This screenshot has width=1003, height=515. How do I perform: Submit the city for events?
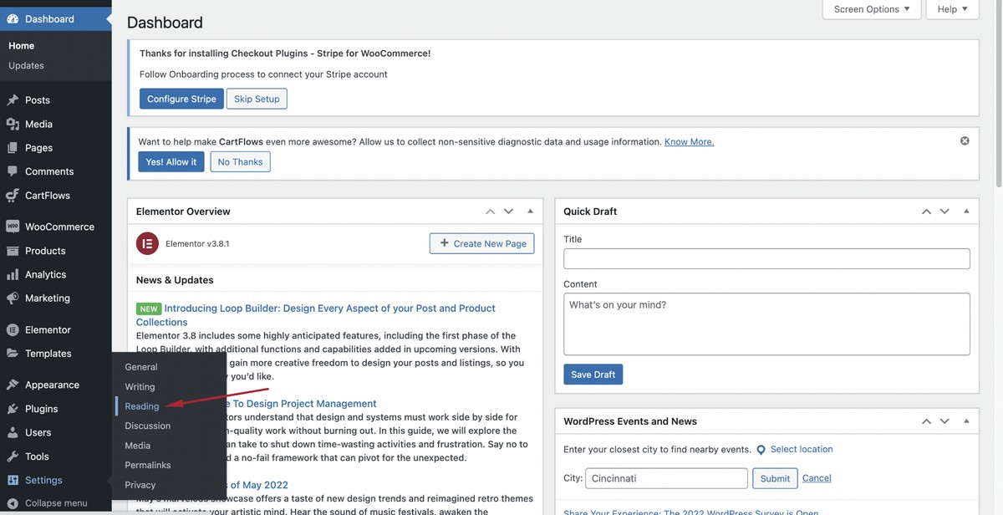tap(775, 478)
